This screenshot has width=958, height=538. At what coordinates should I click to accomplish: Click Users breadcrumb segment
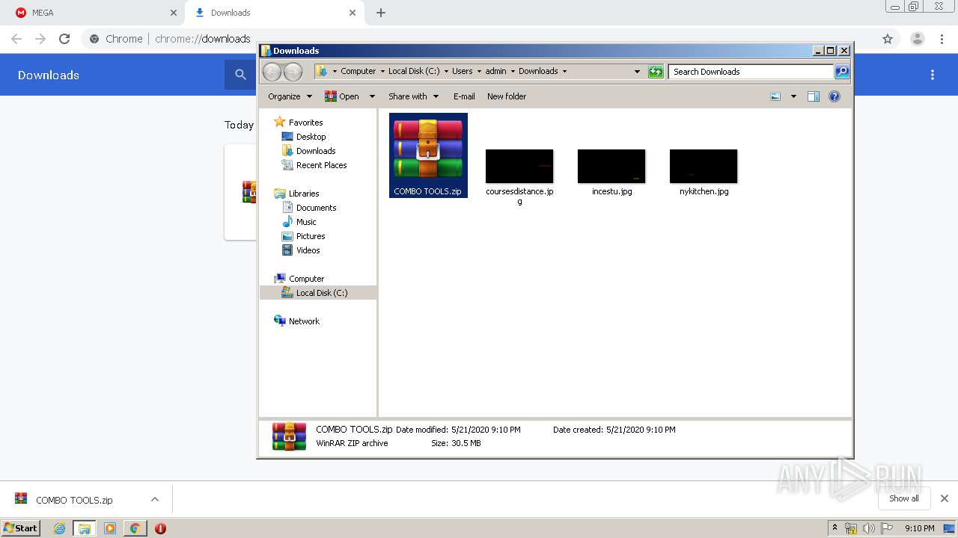pyautogui.click(x=462, y=72)
